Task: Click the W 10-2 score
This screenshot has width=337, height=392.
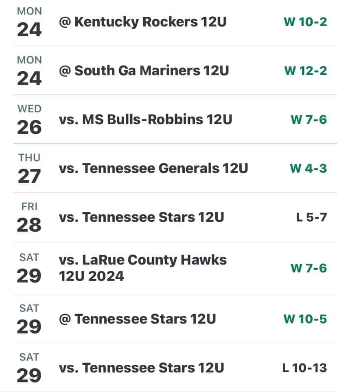Action: [305, 22]
